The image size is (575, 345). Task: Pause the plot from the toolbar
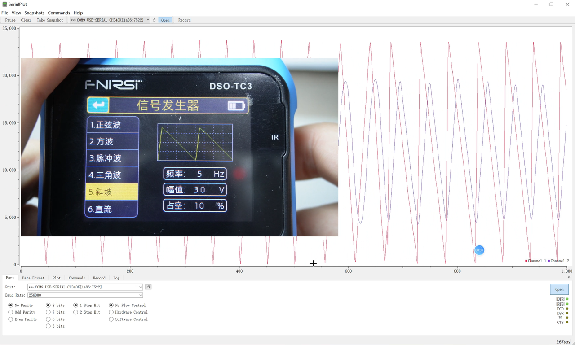tap(10, 20)
